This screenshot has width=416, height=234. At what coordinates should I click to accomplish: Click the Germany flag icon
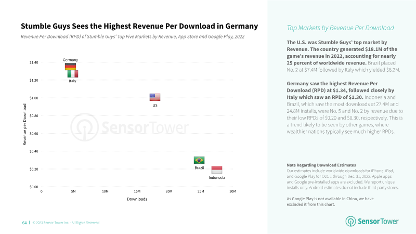(x=70, y=67)
